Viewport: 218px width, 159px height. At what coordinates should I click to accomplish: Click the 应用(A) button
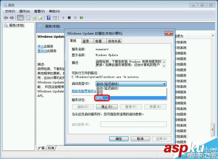pos(162,139)
